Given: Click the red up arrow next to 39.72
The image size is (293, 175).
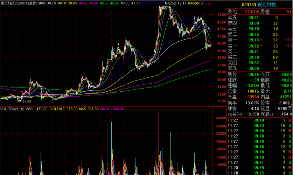Looking at the screenshot, I should point(261,46).
